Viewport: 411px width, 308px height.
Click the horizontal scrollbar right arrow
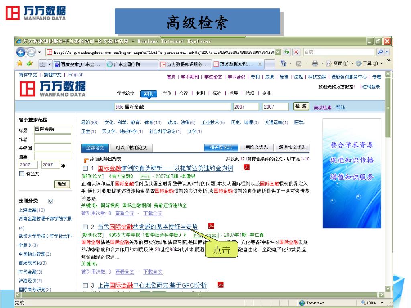(381, 295)
